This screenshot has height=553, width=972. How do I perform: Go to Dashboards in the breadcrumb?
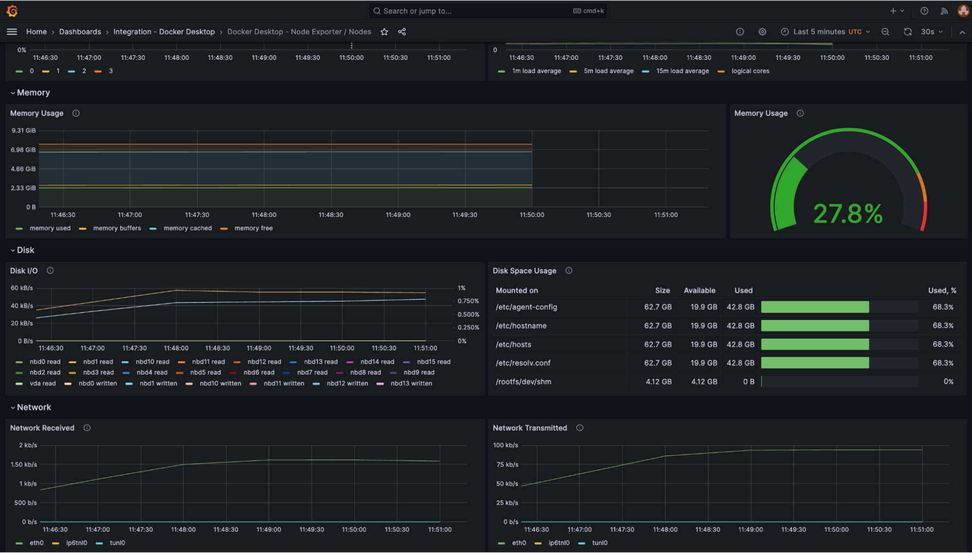(80, 32)
